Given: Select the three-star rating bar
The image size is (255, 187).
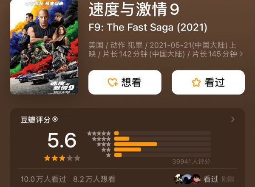Looking at the screenshot, I should pos(162,144).
